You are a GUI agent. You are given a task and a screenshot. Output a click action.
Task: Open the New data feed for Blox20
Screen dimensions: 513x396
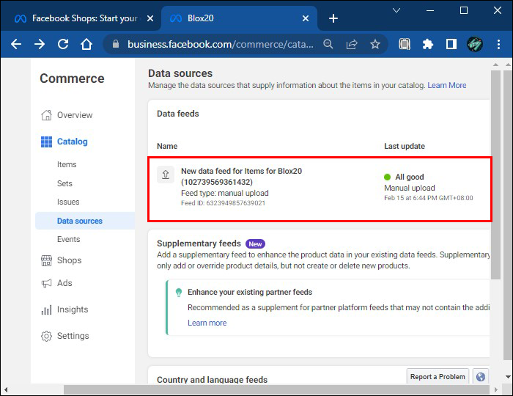241,176
